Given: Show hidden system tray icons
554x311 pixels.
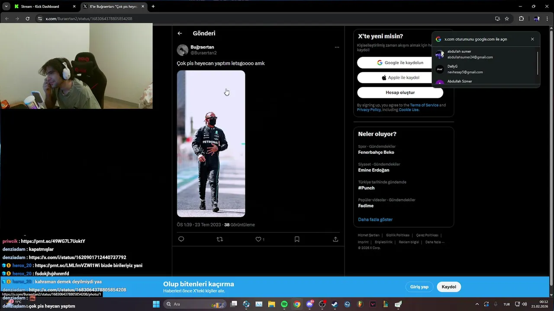Looking at the screenshot, I should pos(477,304).
